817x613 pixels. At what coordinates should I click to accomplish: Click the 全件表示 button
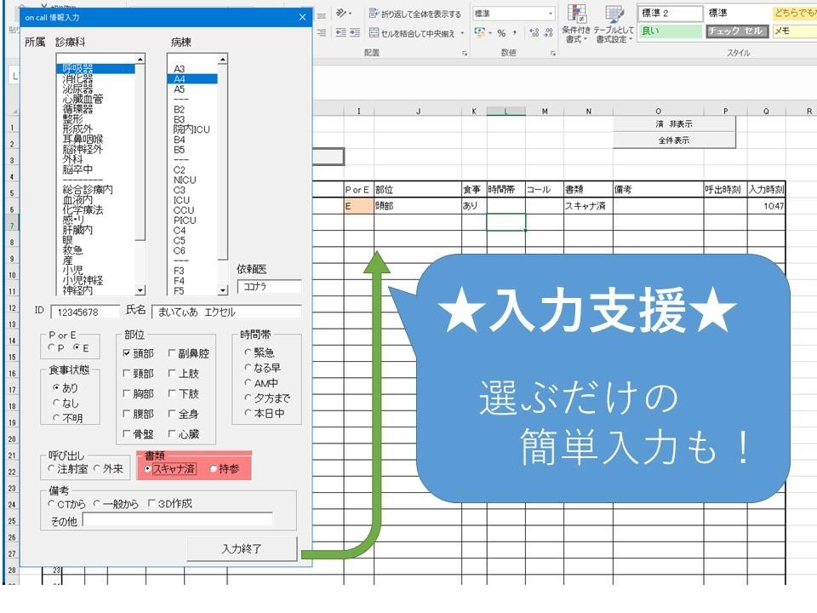(672, 138)
